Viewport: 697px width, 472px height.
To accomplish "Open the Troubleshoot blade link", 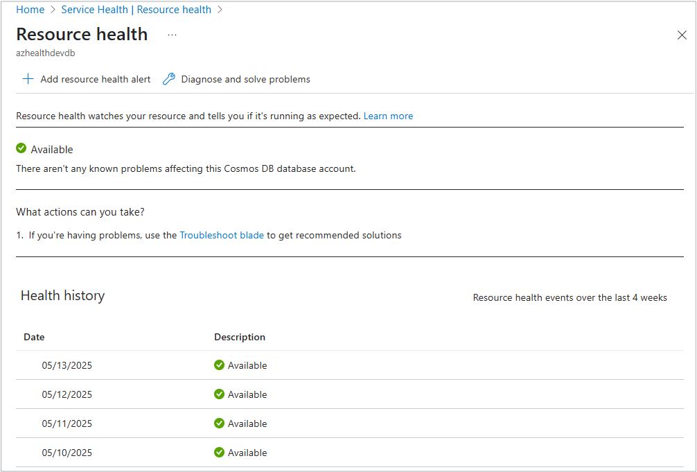I will pyautogui.click(x=222, y=235).
